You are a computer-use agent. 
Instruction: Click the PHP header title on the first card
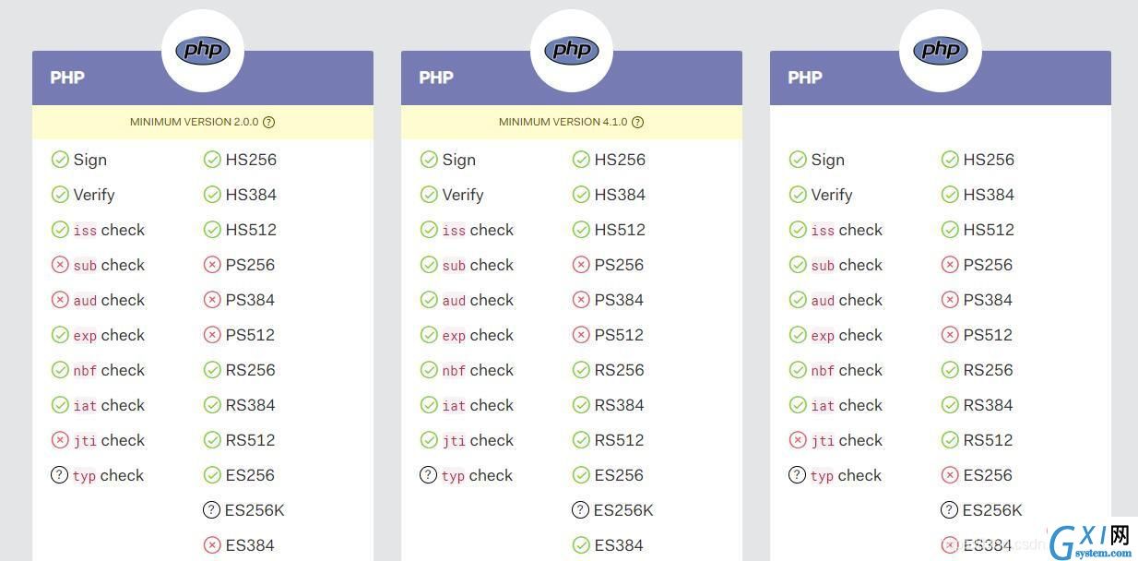coord(67,78)
